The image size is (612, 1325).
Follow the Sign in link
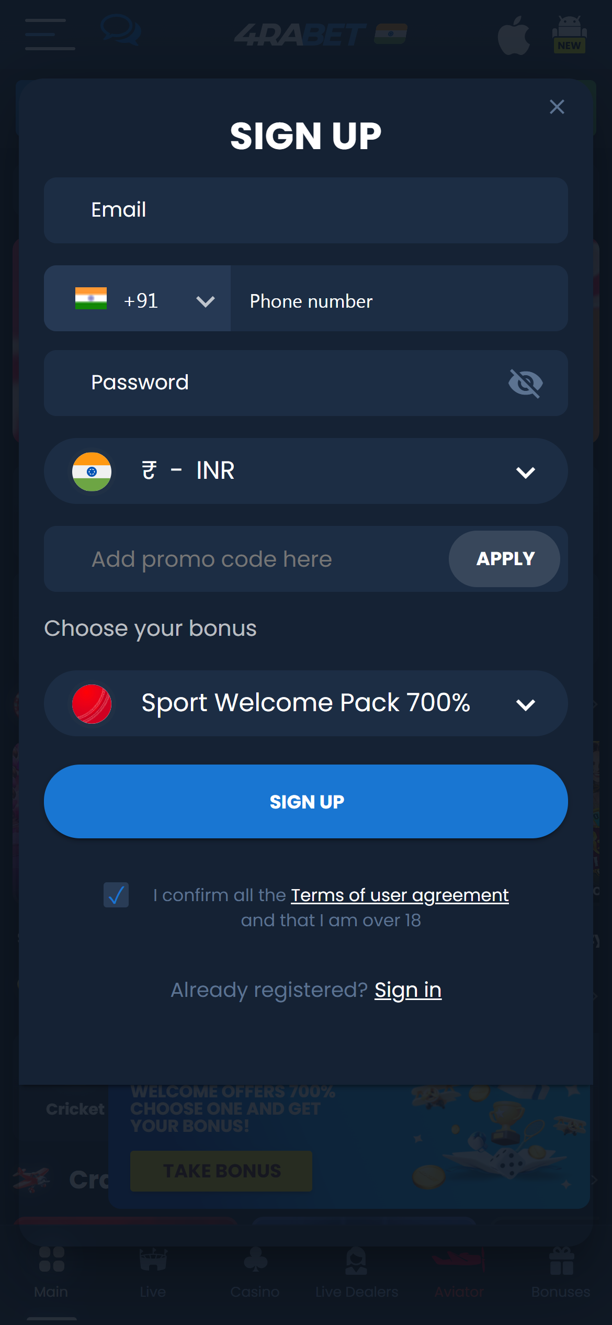(x=408, y=990)
